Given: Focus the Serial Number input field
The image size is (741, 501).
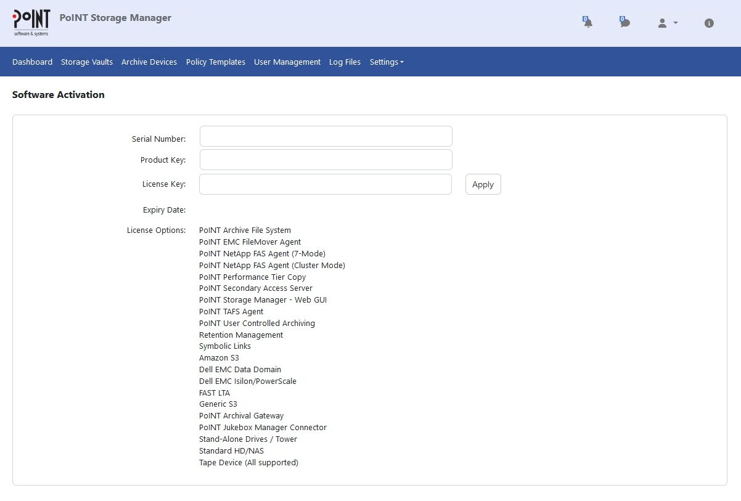Looking at the screenshot, I should (326, 136).
